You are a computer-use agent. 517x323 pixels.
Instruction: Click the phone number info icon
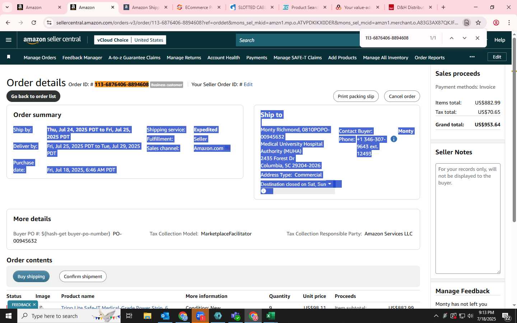tap(394, 139)
